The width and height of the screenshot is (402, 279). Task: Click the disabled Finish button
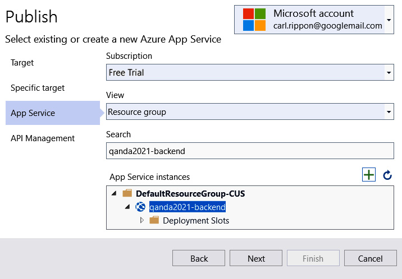click(x=313, y=258)
